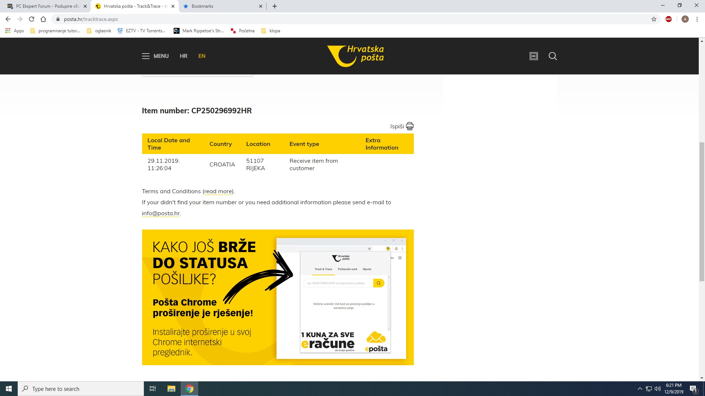Viewport: 705px width, 396px height.
Task: Bookmark this page with the star icon
Action: click(x=654, y=19)
